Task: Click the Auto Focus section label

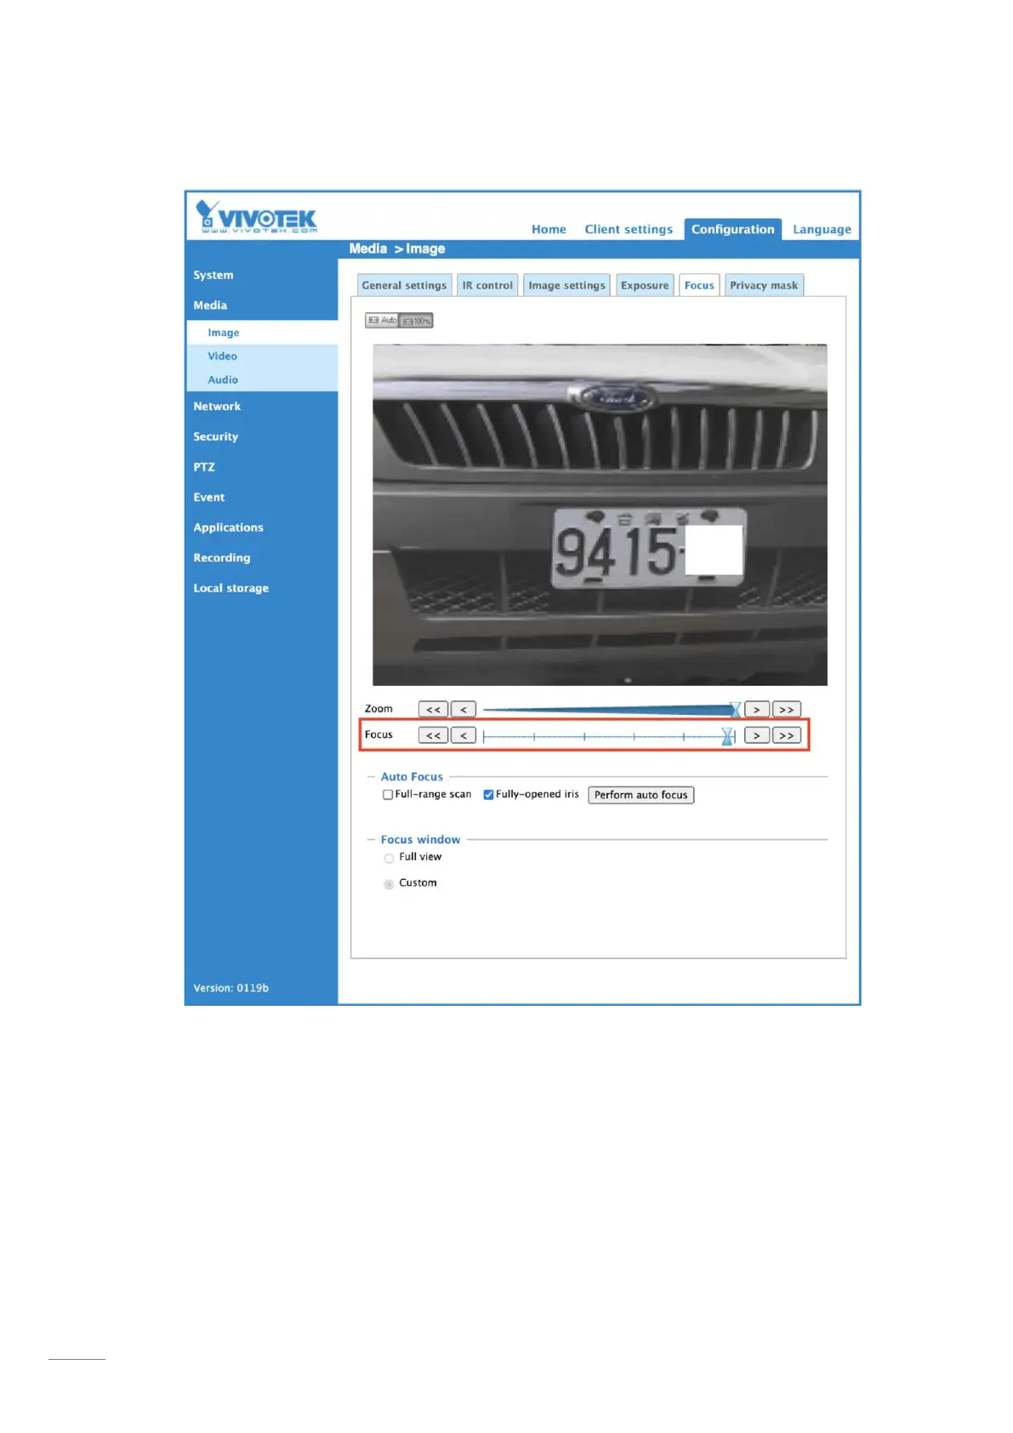Action: [x=412, y=777]
